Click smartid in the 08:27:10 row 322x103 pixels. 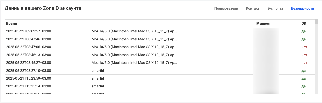(x=98, y=71)
